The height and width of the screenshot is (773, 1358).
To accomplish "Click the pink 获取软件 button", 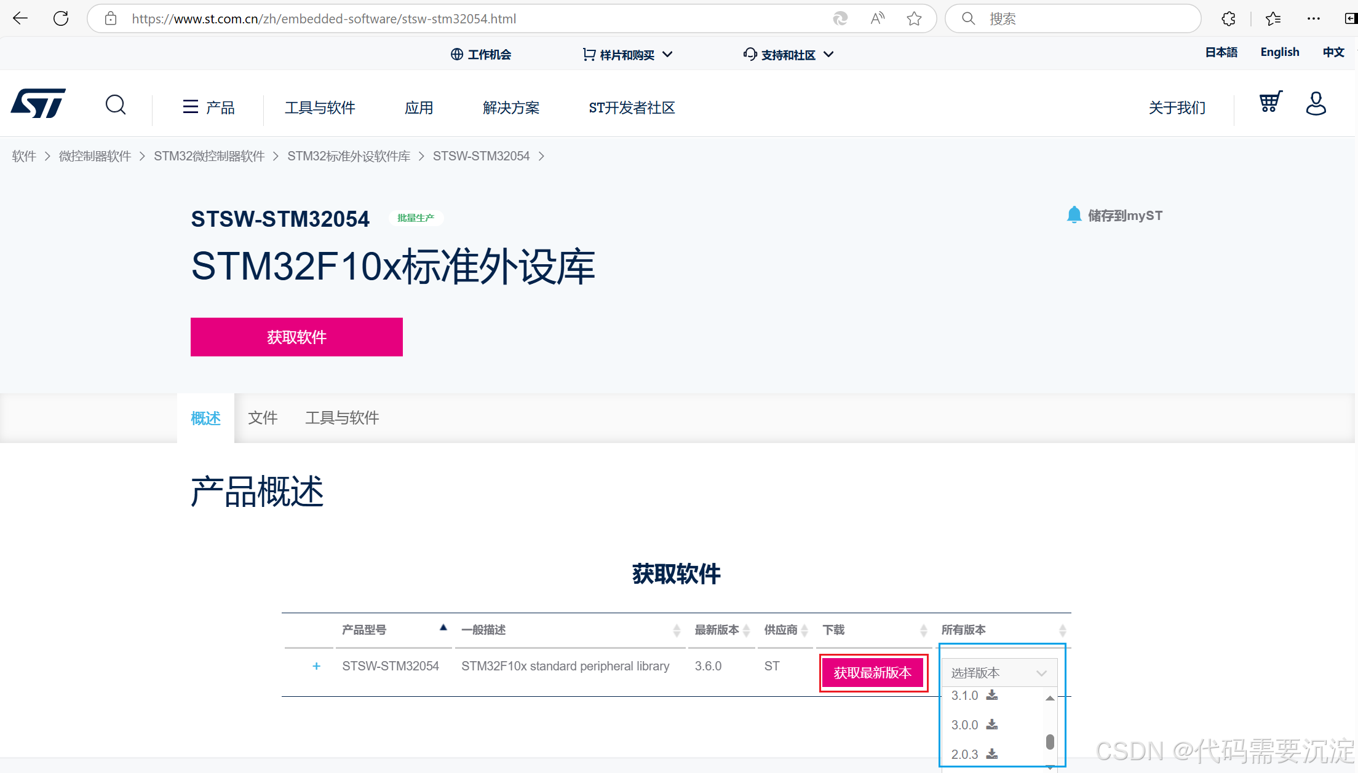I will [x=296, y=337].
